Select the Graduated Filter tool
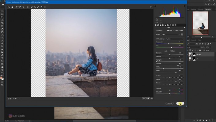Image resolution: width=216 pixels, height=122 pixels. [x=41, y=7]
